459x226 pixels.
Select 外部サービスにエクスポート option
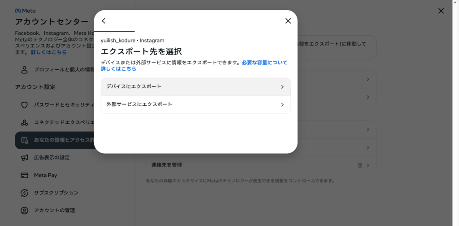(195, 105)
